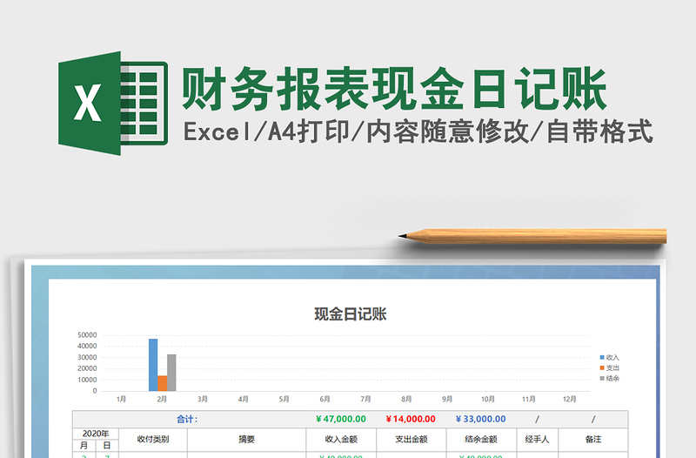Click the ¥47,000.00 income total
Viewport: 696px width, 458px height.
click(x=341, y=419)
